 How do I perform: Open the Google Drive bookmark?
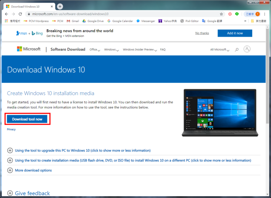[93, 21]
